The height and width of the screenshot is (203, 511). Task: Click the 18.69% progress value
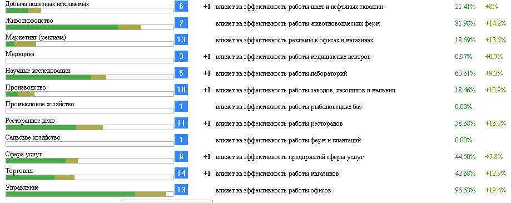465,40
